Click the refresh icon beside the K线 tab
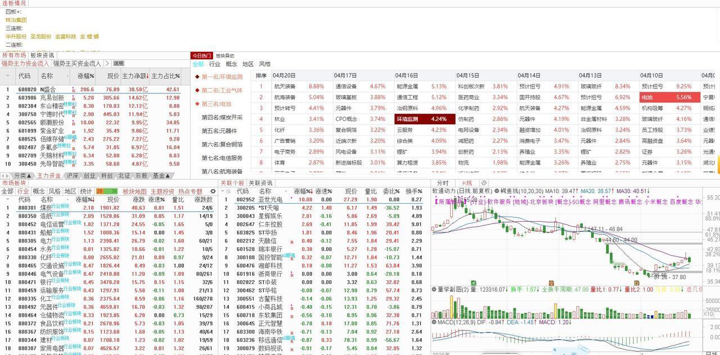Viewport: 720px width, 355px height. coord(483,182)
